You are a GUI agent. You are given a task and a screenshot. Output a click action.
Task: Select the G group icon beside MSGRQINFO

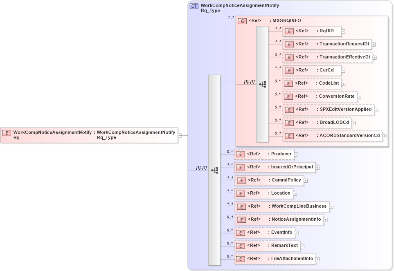tap(241, 20)
